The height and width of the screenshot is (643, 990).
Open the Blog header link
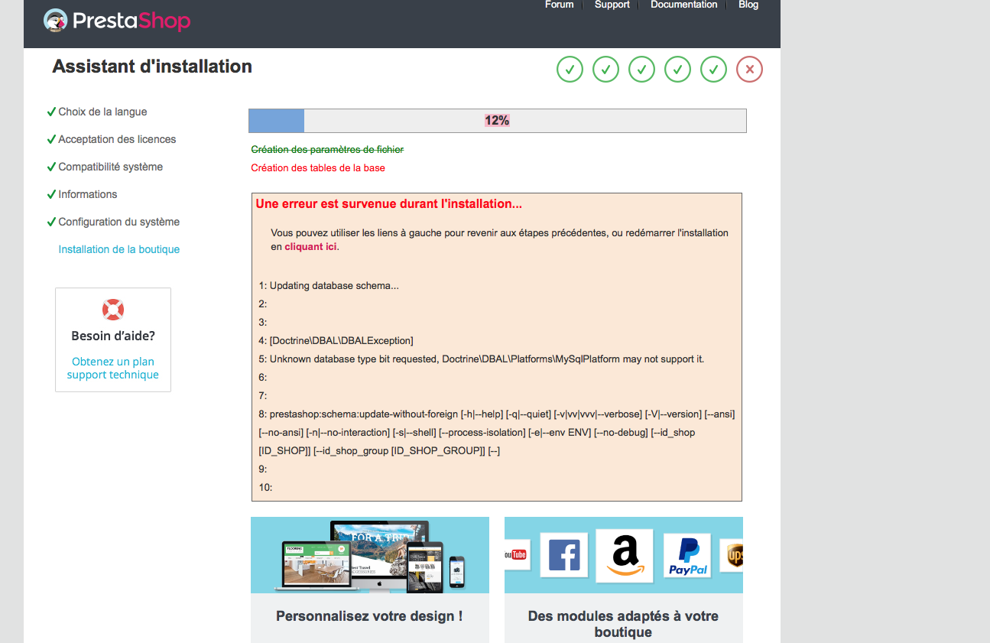coord(748,5)
